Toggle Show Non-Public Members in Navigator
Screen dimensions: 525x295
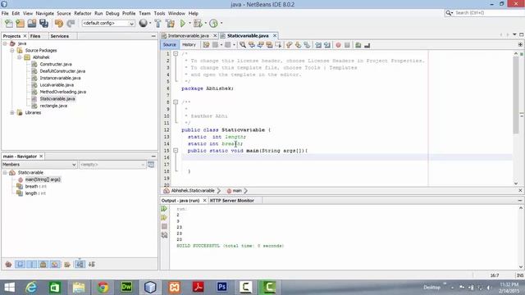pos(43,264)
